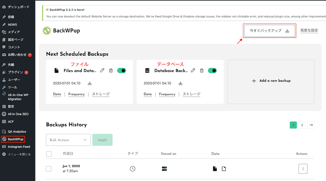Download Files and Data backup now icon
This screenshot has height=181, width=326.
pos(90,83)
